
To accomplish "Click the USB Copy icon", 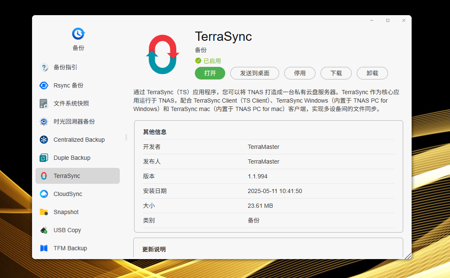I will pyautogui.click(x=44, y=230).
